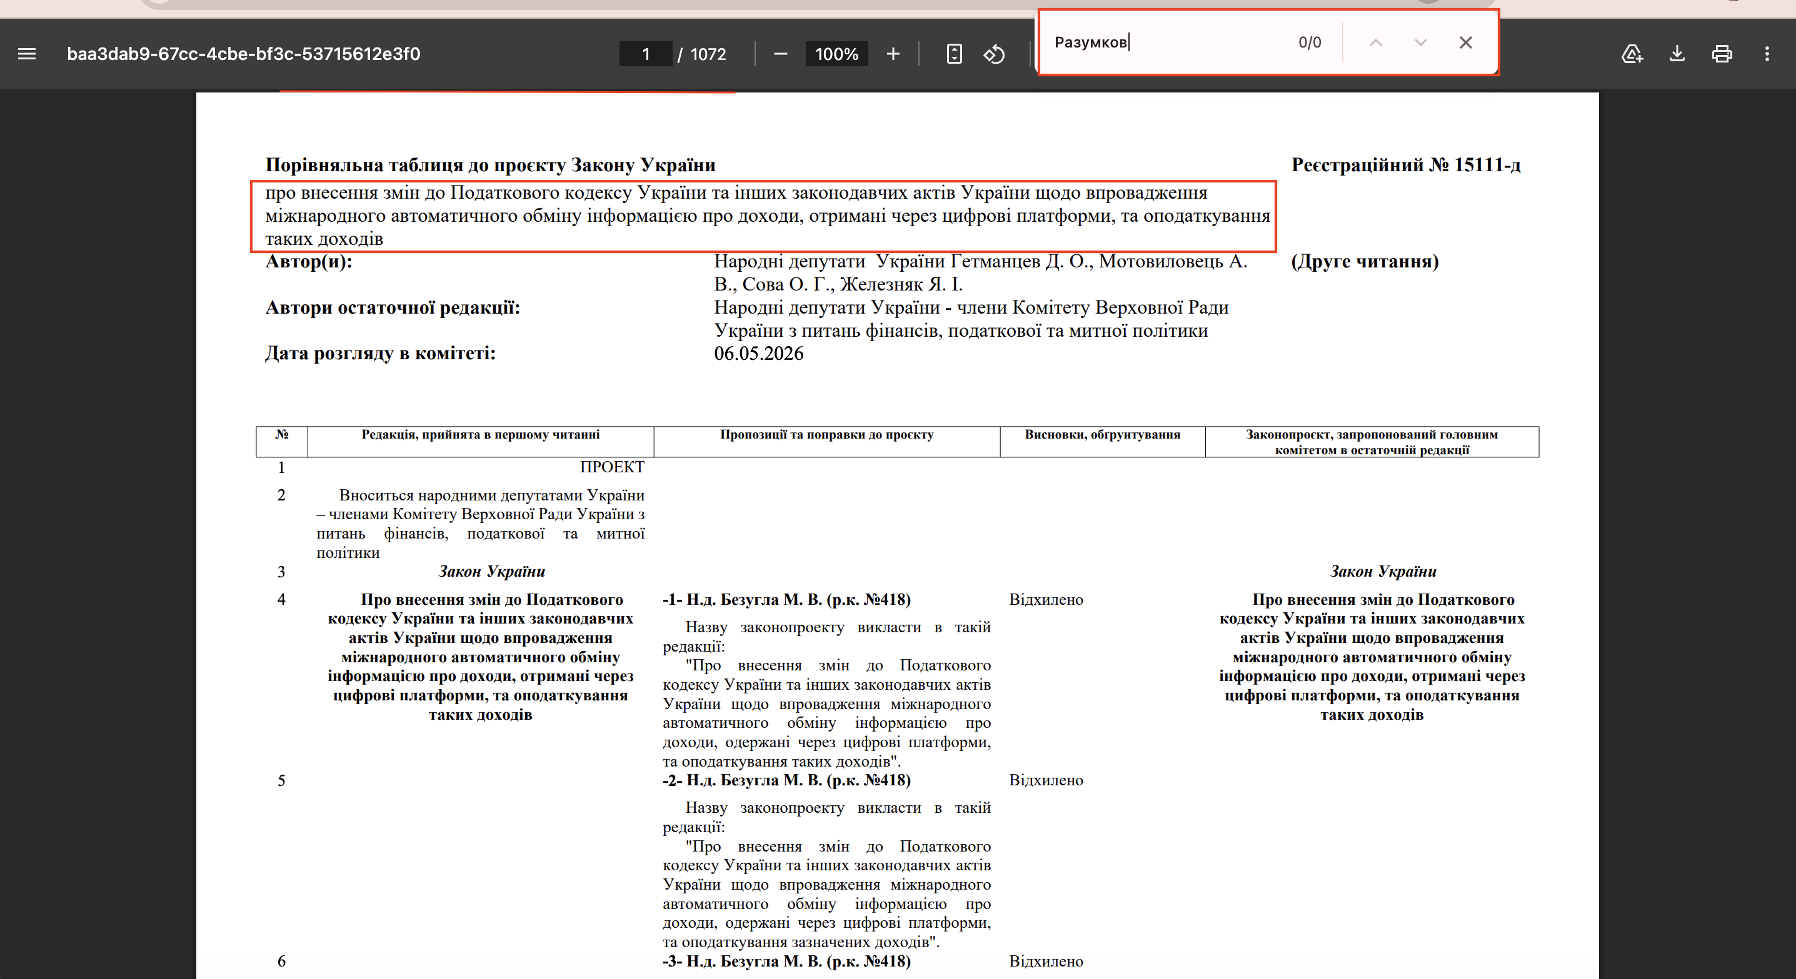Screen dimensions: 1796x979
Task: Click the heading Порівняльна таблиця до проєкту Закону України
Action: click(x=490, y=165)
